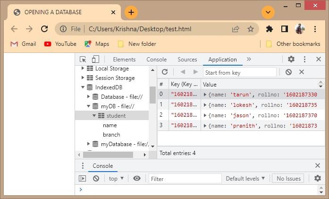The image size is (329, 199).
Task: Bookmark this page with star icon
Action: coord(251,29)
